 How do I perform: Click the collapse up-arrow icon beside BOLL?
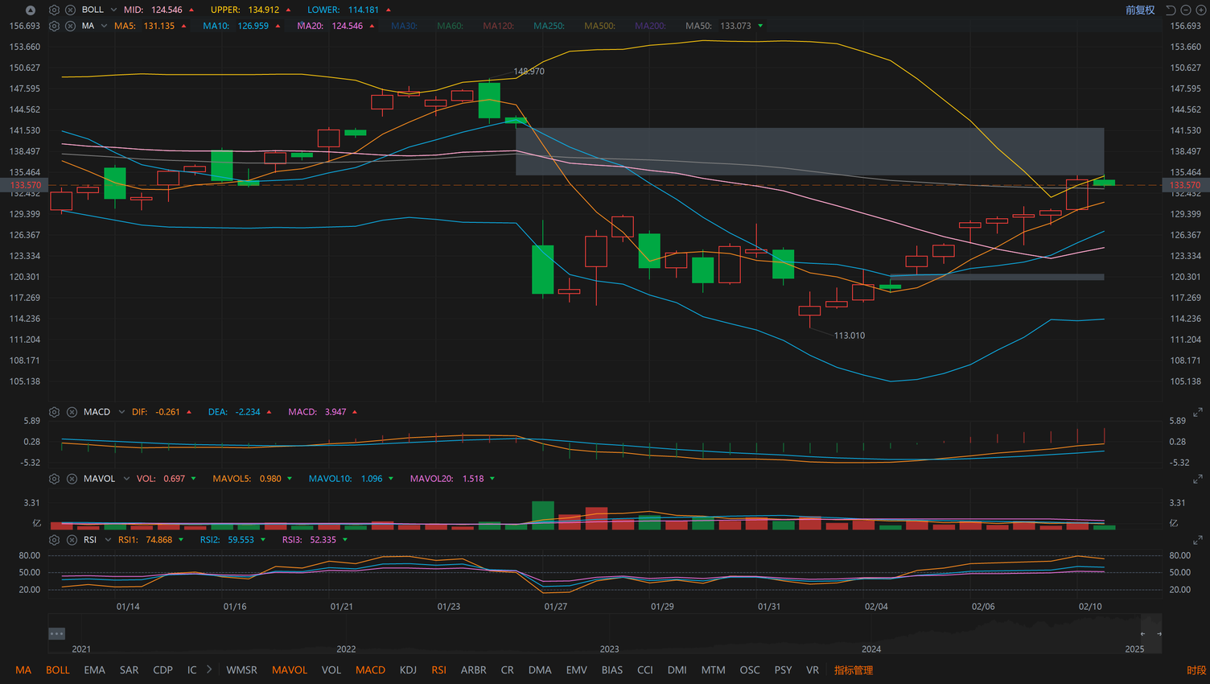click(31, 10)
